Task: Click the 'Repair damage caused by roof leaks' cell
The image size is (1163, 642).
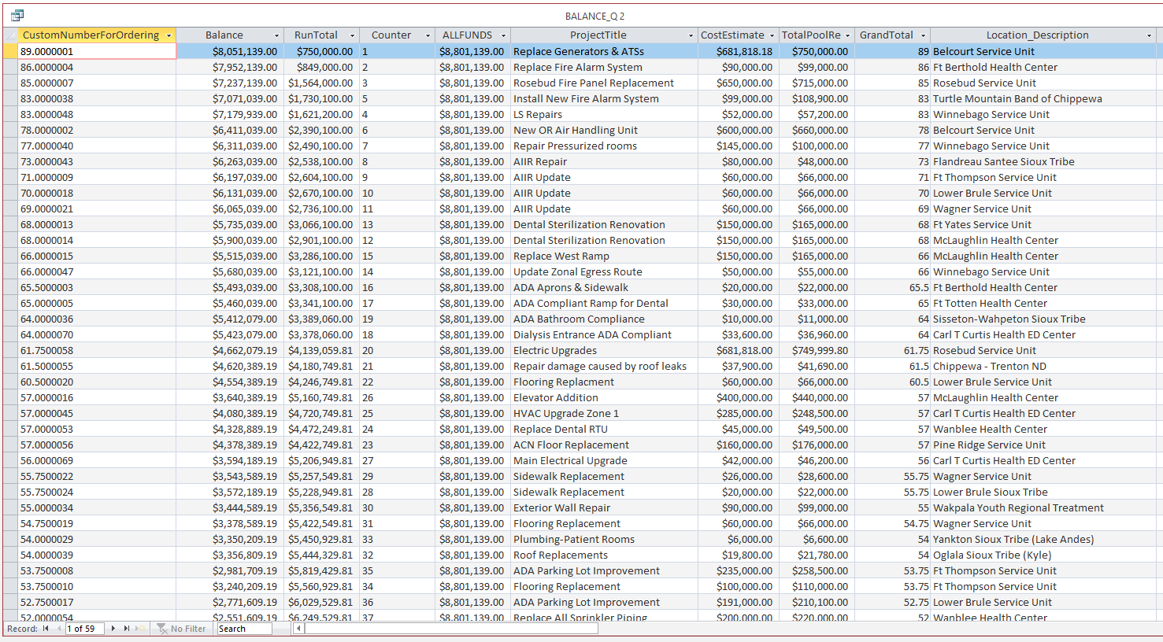Action: pos(604,366)
